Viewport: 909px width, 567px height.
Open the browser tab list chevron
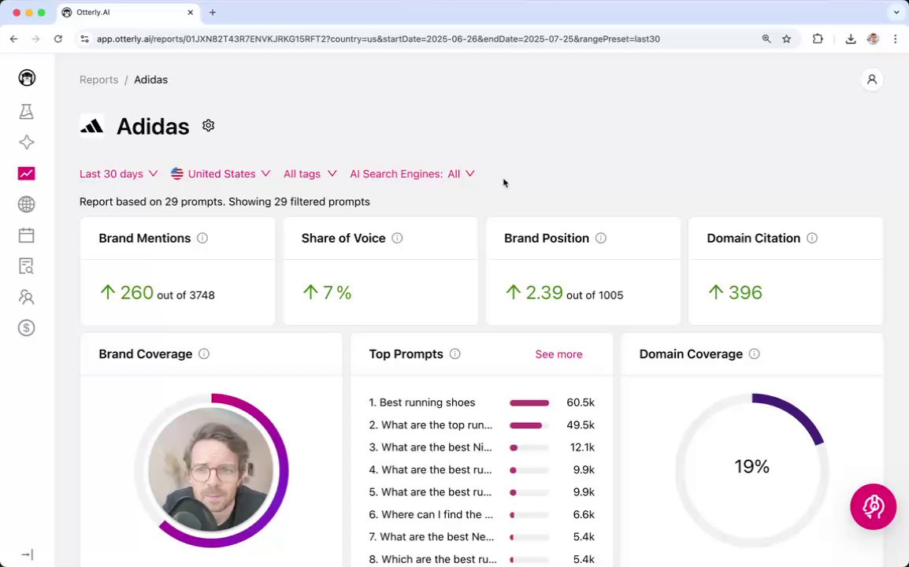click(896, 12)
